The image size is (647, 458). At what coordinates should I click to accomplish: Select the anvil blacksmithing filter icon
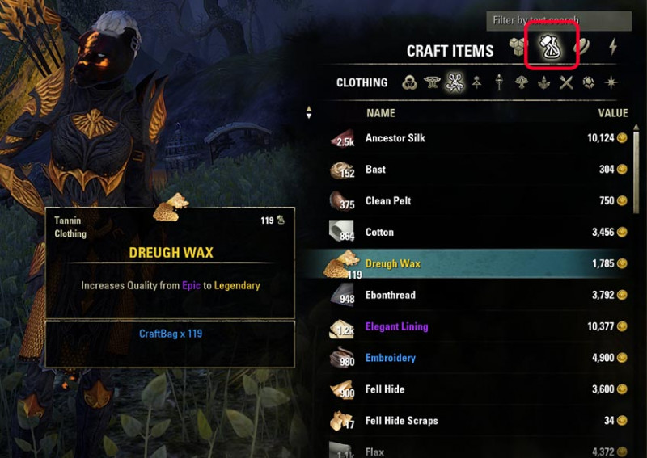coord(432,82)
